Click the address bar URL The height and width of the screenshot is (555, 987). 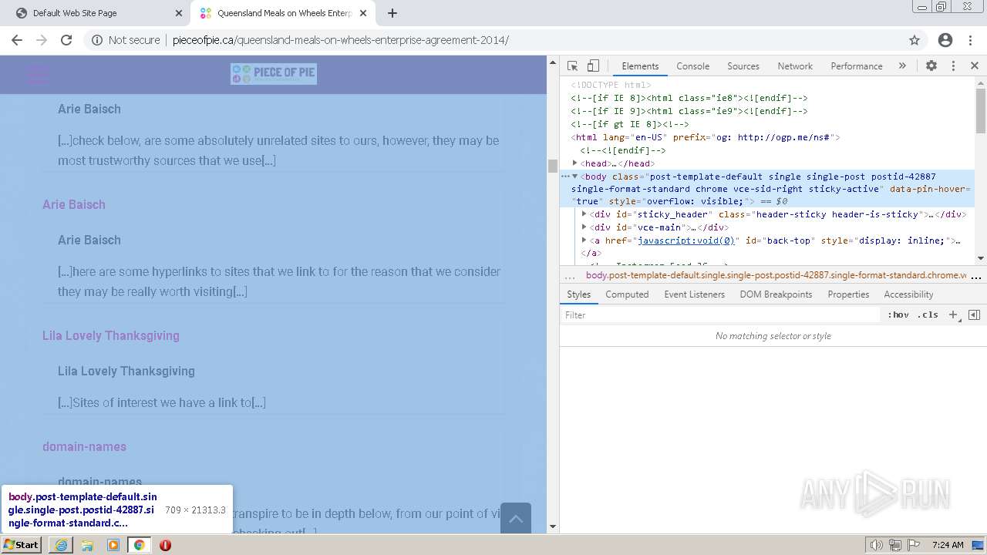[x=341, y=40]
